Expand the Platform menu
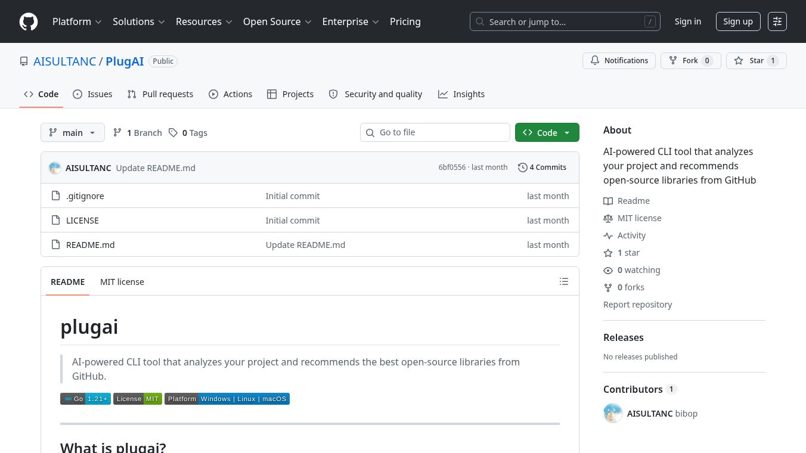Image resolution: width=806 pixels, height=453 pixels. tap(77, 21)
